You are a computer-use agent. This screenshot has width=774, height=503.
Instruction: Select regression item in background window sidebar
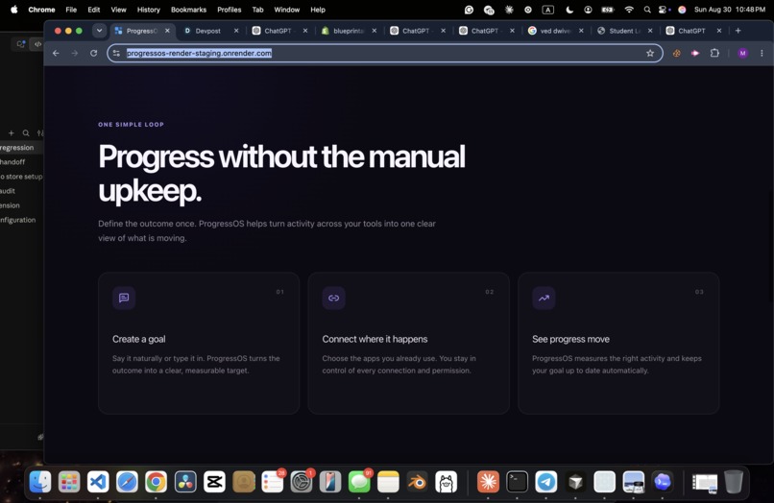coord(16,148)
